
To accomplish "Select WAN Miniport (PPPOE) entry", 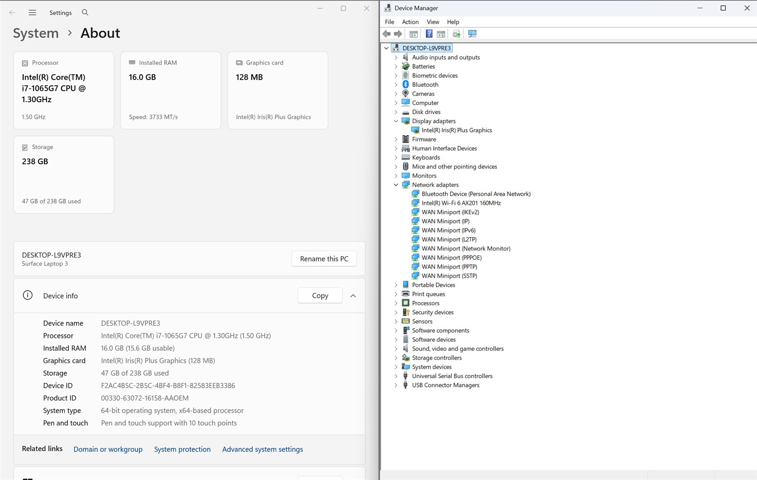I will pos(452,258).
